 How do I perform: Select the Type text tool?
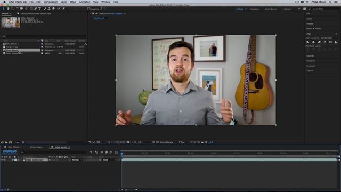pos(39,9)
